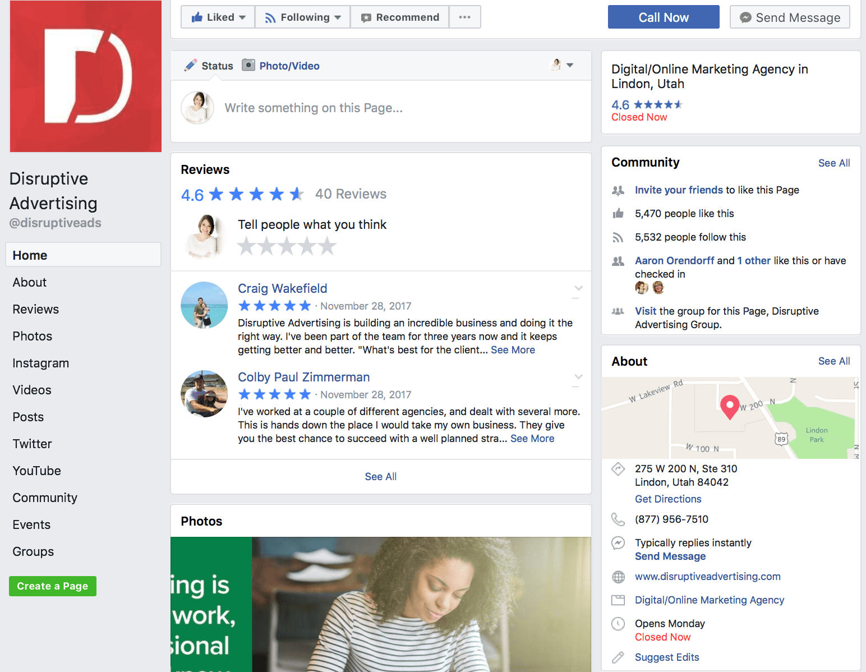The image size is (866, 672).
Task: Expand options chevron on Colby Zimmerman's review
Action: pos(578,377)
